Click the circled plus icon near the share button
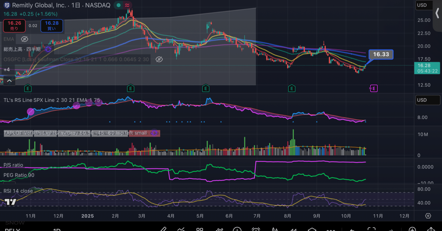The height and width of the screenshot is (231, 442). click(412, 229)
